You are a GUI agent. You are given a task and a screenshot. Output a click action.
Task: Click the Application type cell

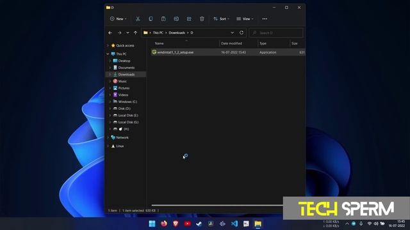268,52
